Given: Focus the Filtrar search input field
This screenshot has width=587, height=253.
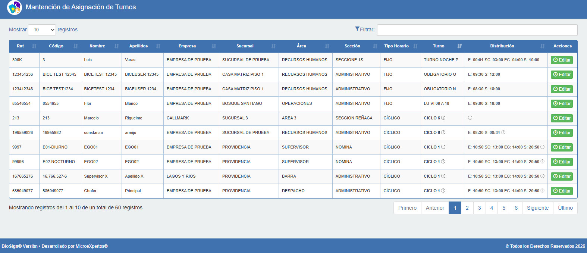Looking at the screenshot, I should click(477, 30).
